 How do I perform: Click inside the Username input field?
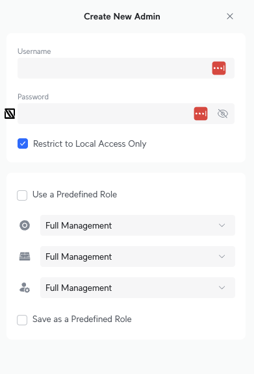[114, 68]
